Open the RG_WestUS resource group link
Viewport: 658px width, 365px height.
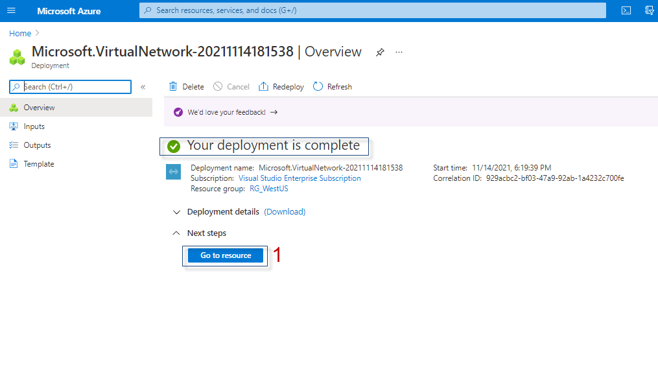tap(269, 189)
